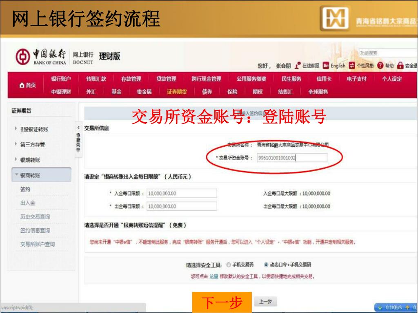
Task: Open 签约信息查询 in sidebar
Action: point(35,231)
